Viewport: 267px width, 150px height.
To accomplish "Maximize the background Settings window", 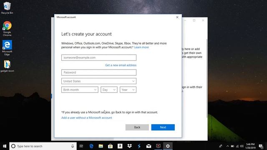I will 194,20.
